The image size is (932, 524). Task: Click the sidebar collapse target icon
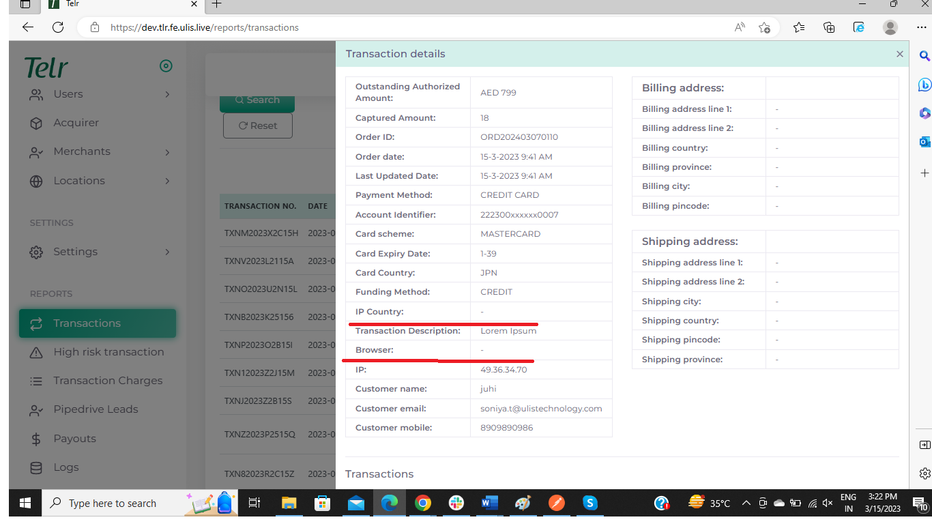pyautogui.click(x=166, y=66)
